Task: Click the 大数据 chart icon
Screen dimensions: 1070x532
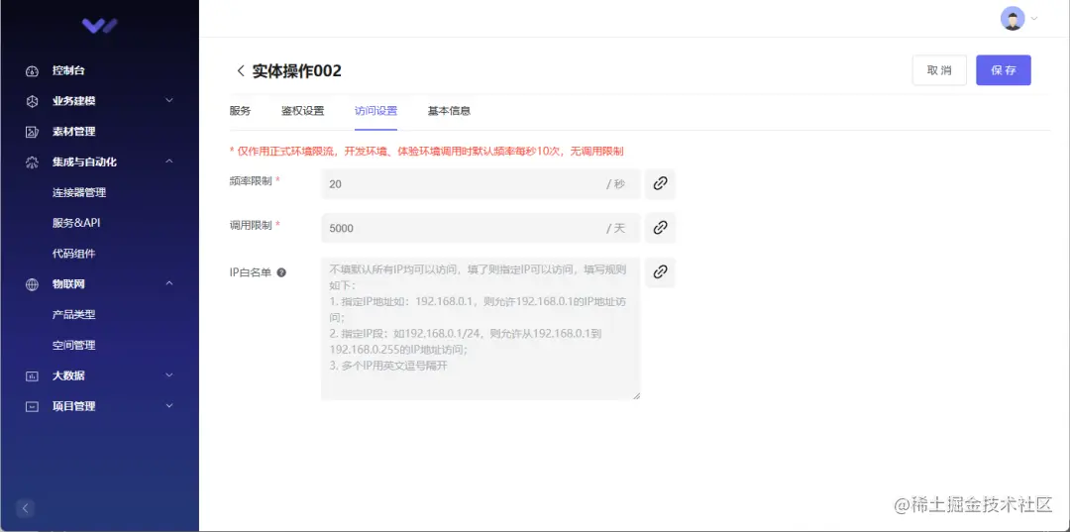Action: (x=32, y=375)
